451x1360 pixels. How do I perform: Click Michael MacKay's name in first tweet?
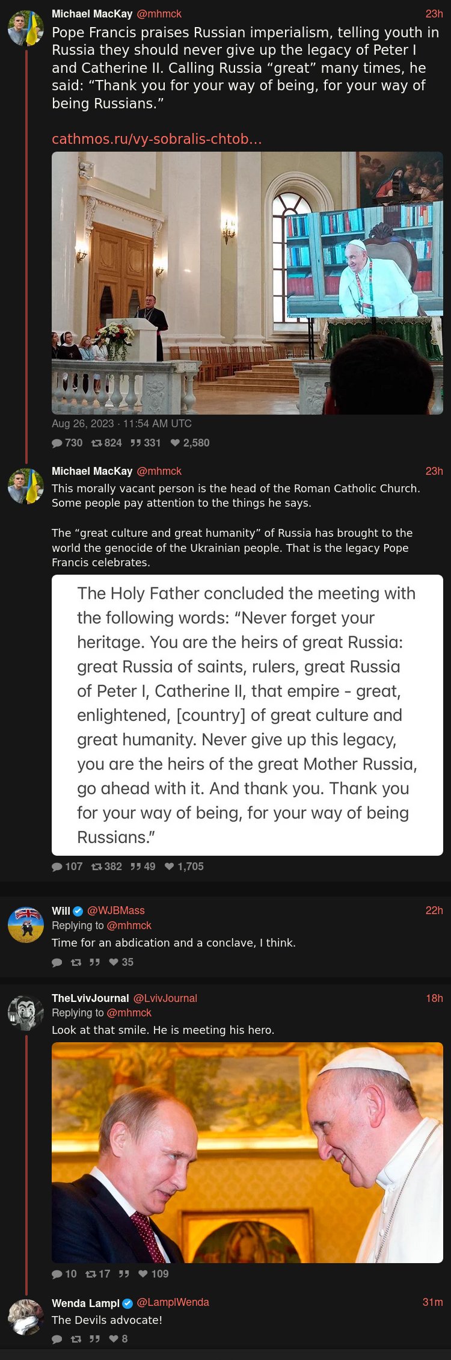click(x=92, y=14)
